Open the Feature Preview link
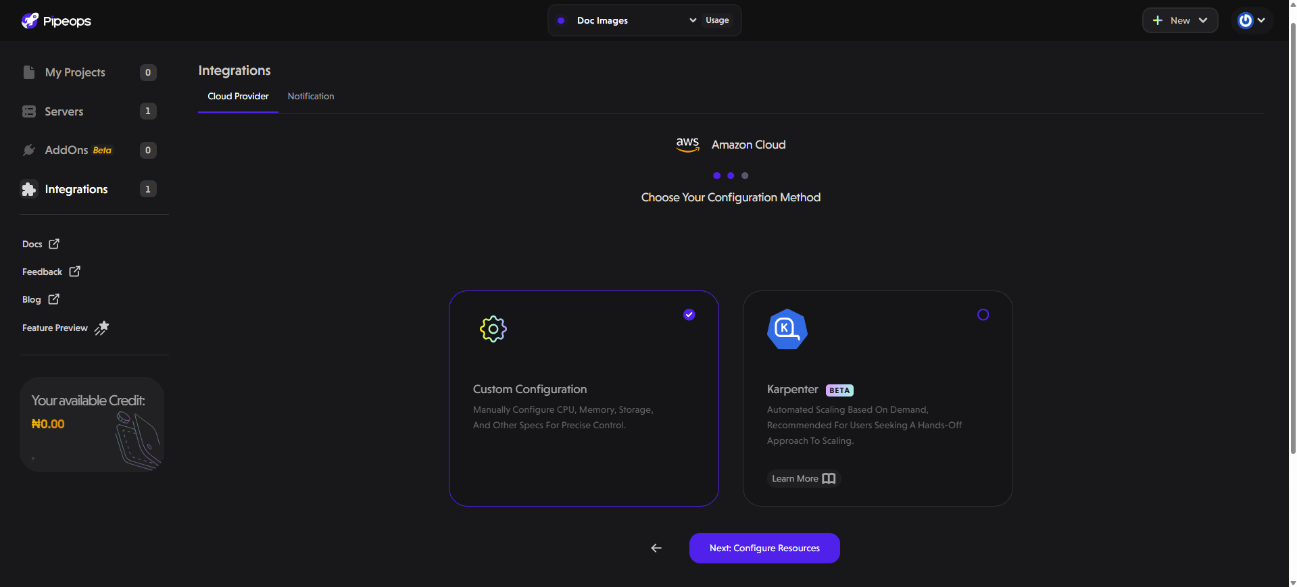The image size is (1297, 587). (x=66, y=328)
